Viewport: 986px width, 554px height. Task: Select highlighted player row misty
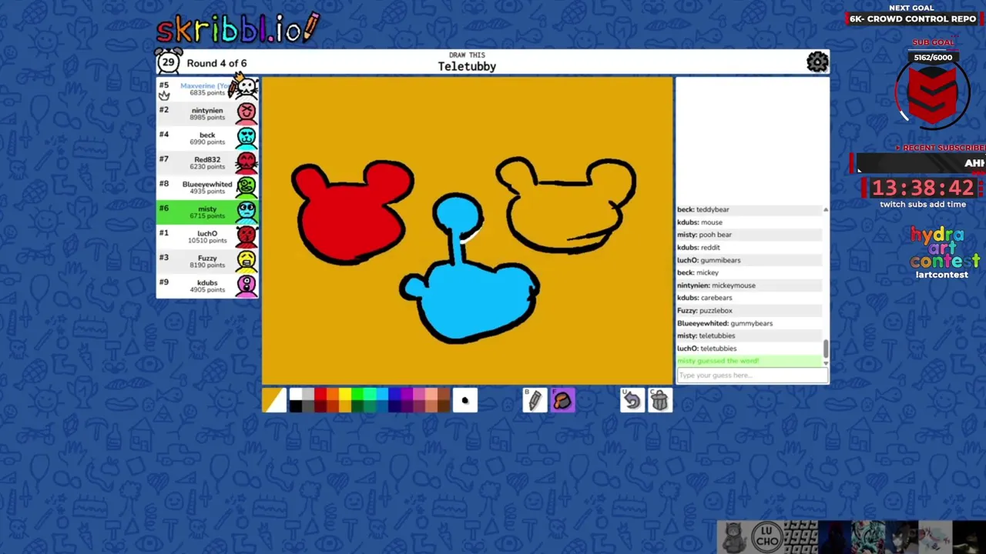point(207,212)
